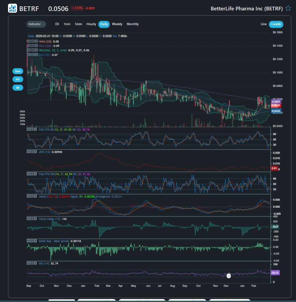The height and width of the screenshot is (302, 296).
Task: Switch to Monthly timeframe
Action: coord(132,24)
